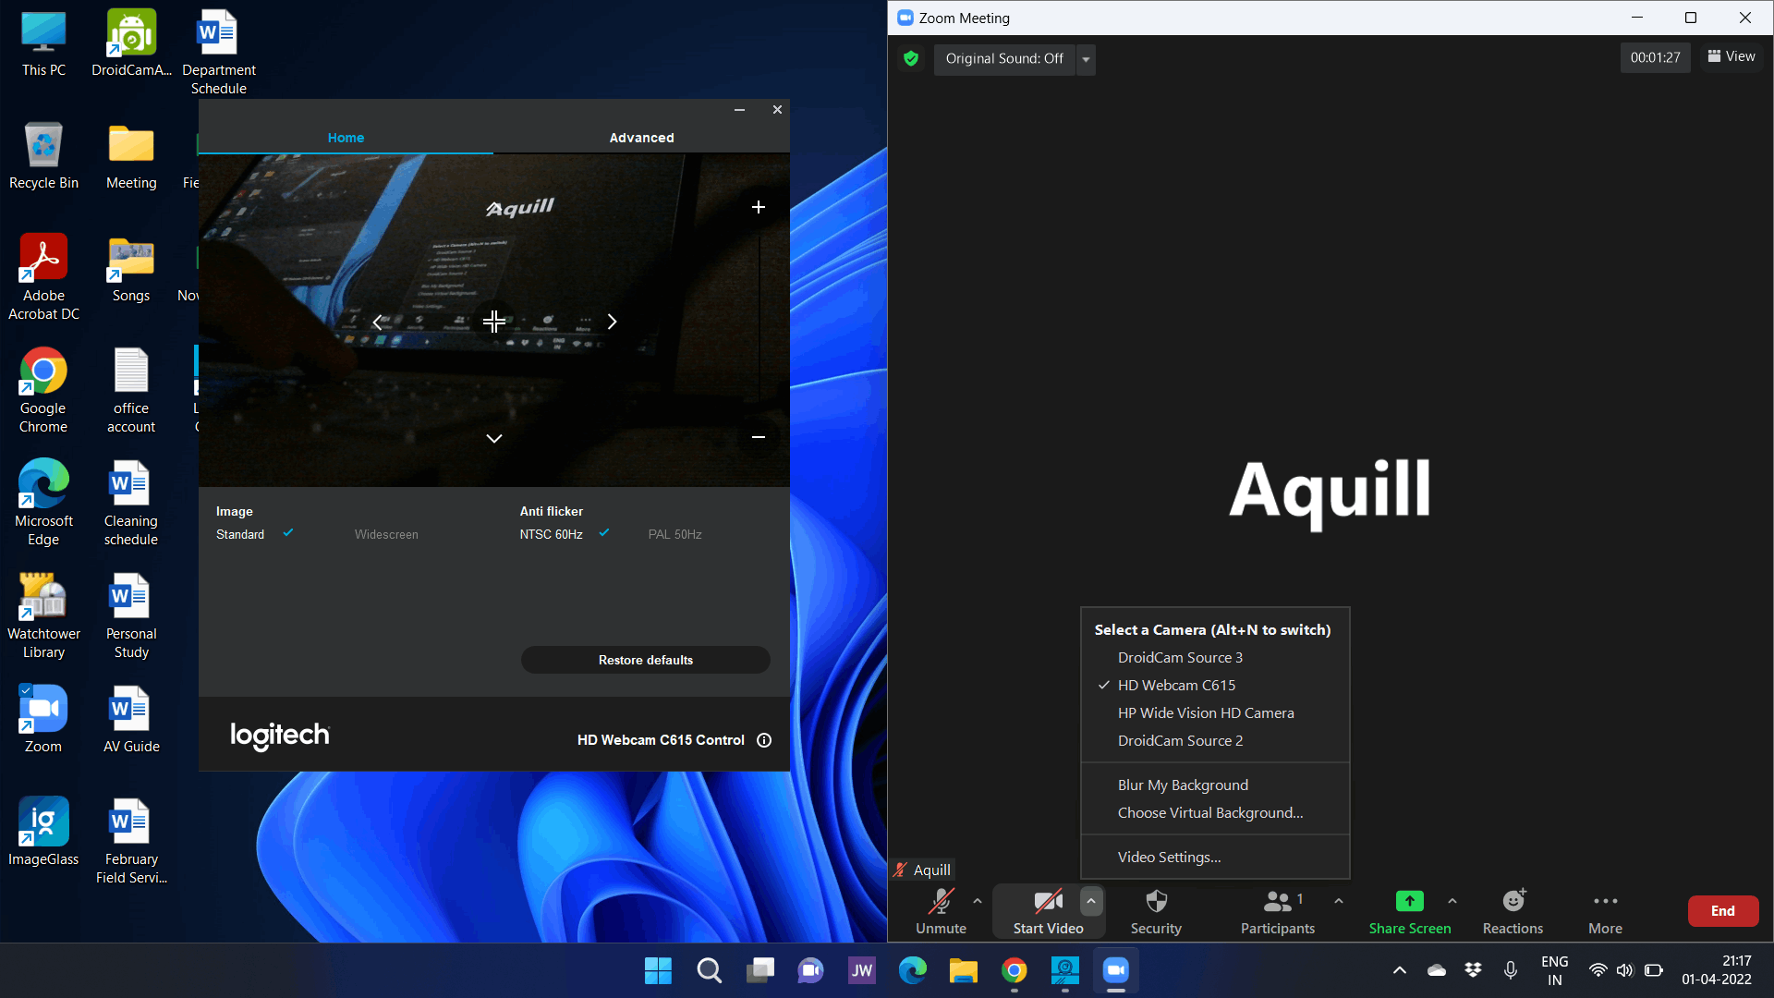Expand the Original Sound dropdown arrow
Viewport: 1774px width, 998px height.
coord(1086,59)
